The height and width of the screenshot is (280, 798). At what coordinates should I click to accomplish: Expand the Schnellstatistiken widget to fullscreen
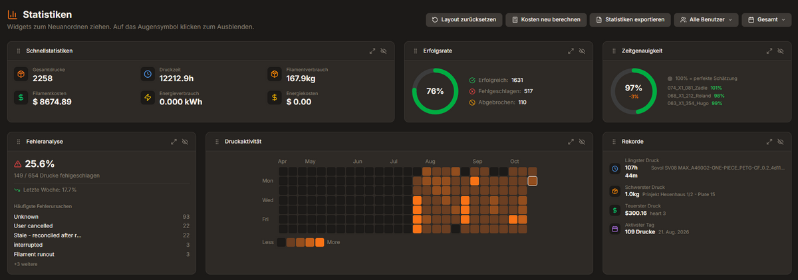[x=372, y=51]
